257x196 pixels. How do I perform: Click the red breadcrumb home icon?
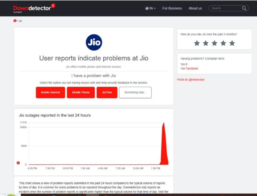[15, 21]
